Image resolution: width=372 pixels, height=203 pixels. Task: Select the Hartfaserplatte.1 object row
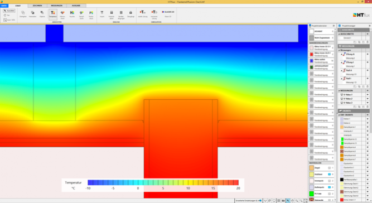354,180
